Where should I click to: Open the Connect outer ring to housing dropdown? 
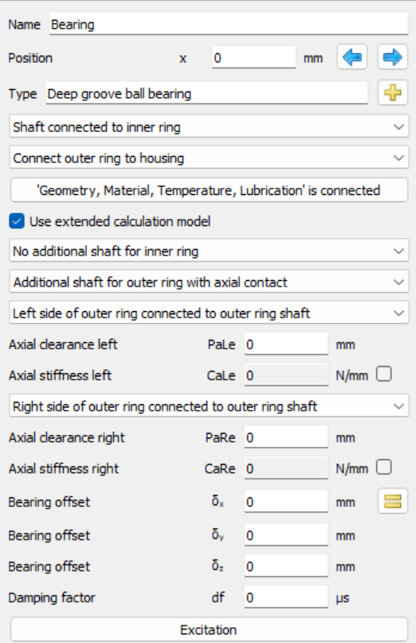[x=209, y=158]
